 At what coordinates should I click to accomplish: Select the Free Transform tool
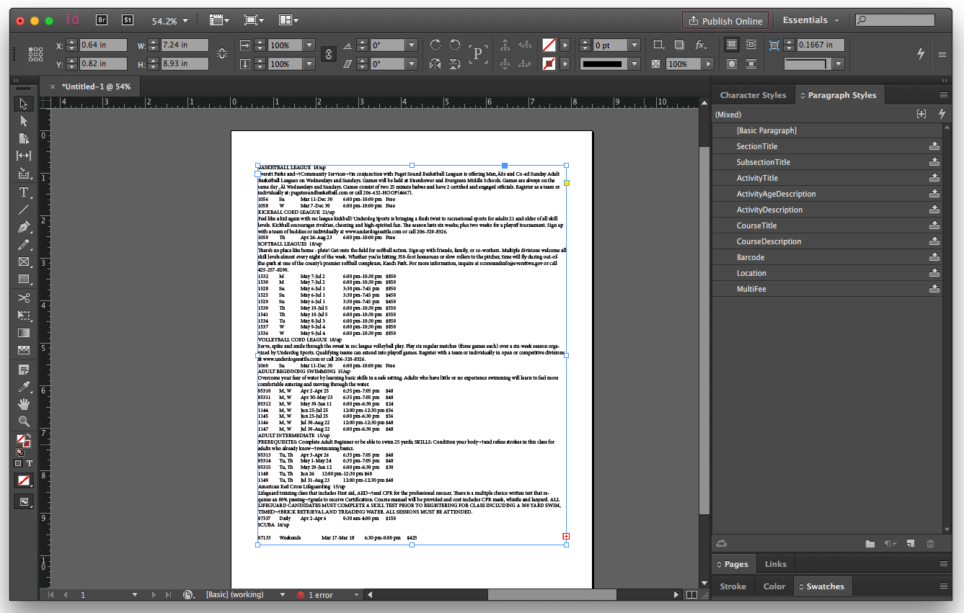coord(24,316)
